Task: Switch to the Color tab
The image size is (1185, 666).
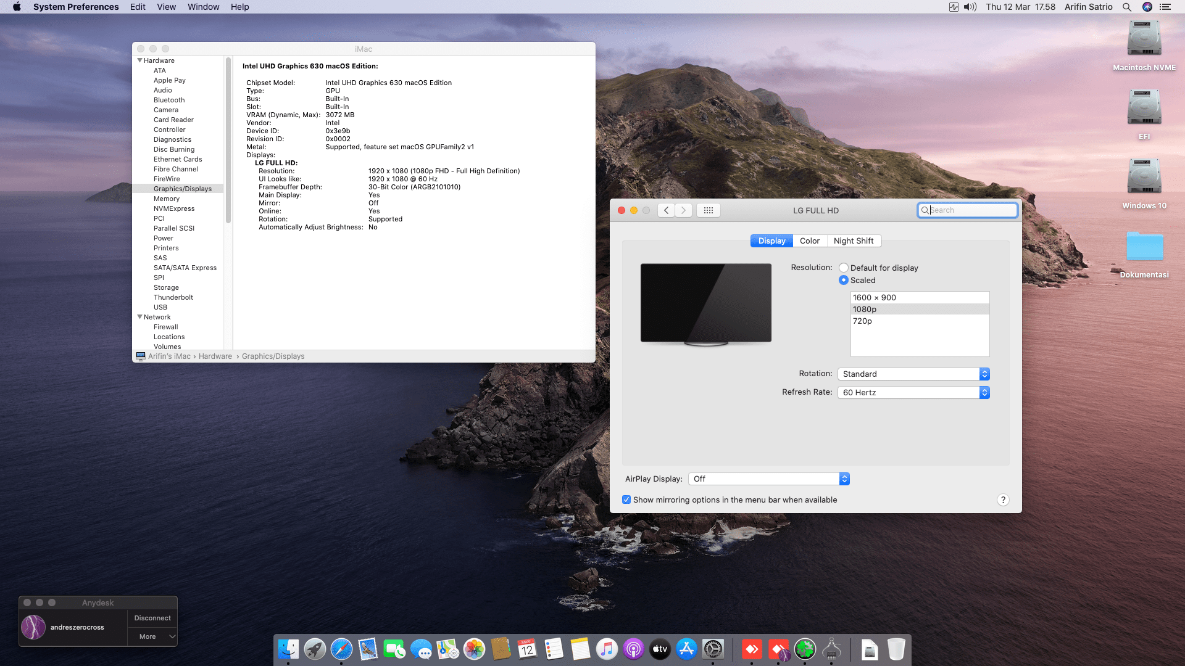Action: [810, 240]
